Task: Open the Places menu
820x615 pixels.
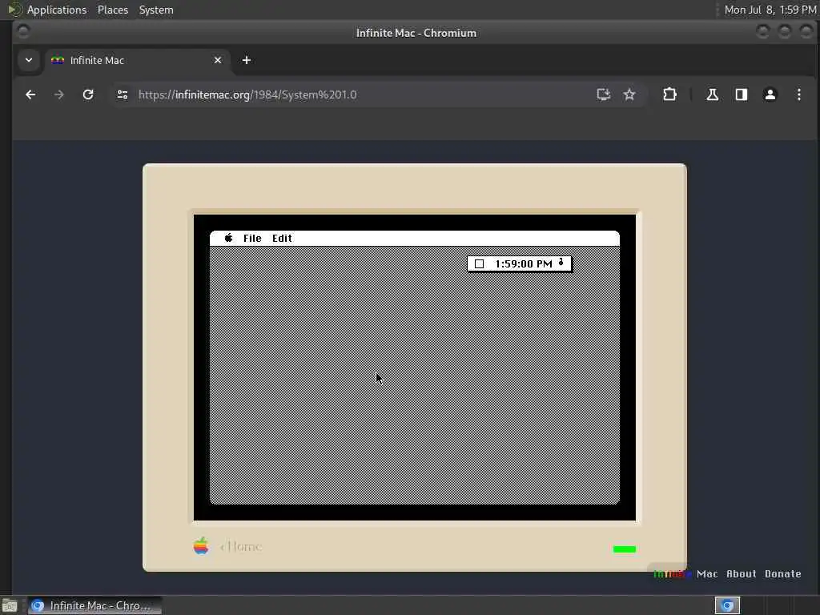Action: [x=112, y=10]
